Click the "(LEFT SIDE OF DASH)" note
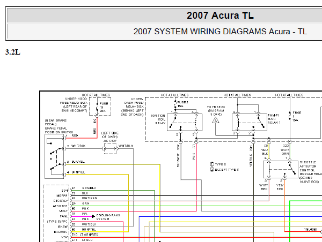The image size is (322, 242). click(x=110, y=135)
